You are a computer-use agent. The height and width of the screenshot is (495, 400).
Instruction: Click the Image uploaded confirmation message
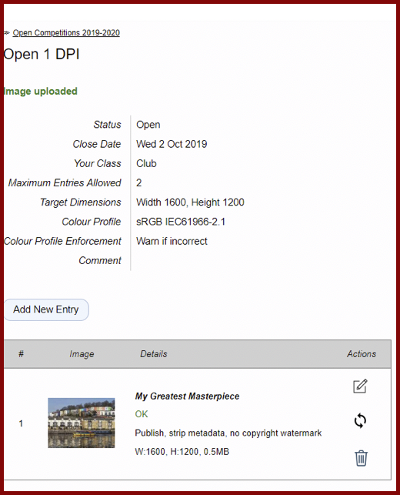40,92
